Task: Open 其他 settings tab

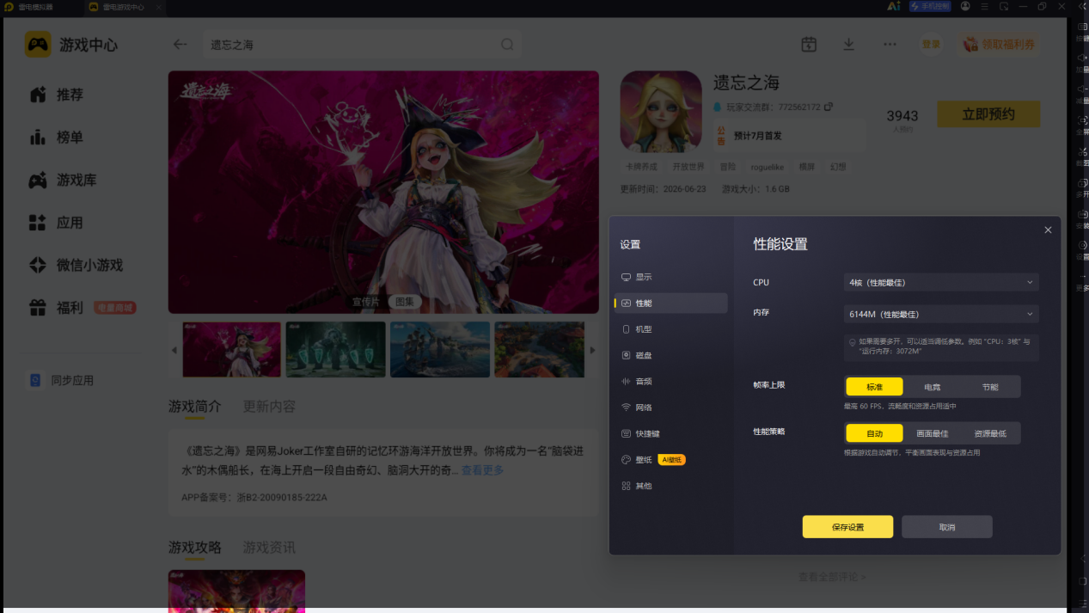Action: [670, 486]
